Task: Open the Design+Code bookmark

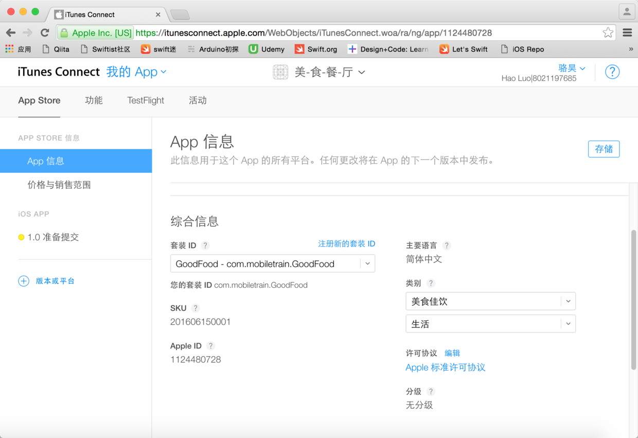Action: (x=388, y=49)
